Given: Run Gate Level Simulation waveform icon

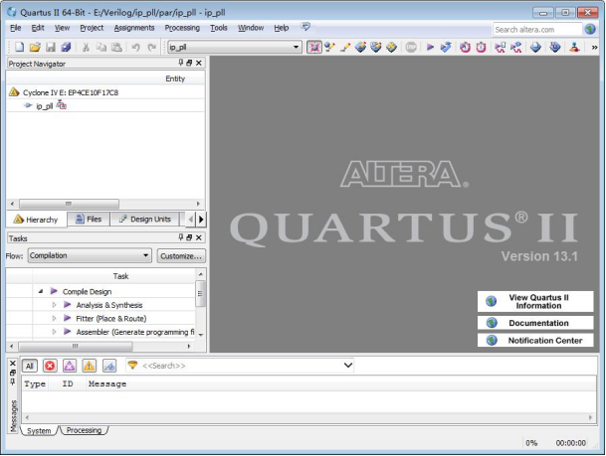Looking at the screenshot, I should coord(516,47).
